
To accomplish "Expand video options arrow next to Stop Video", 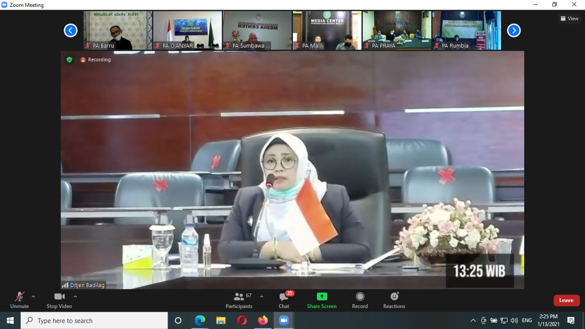I will pos(75,297).
